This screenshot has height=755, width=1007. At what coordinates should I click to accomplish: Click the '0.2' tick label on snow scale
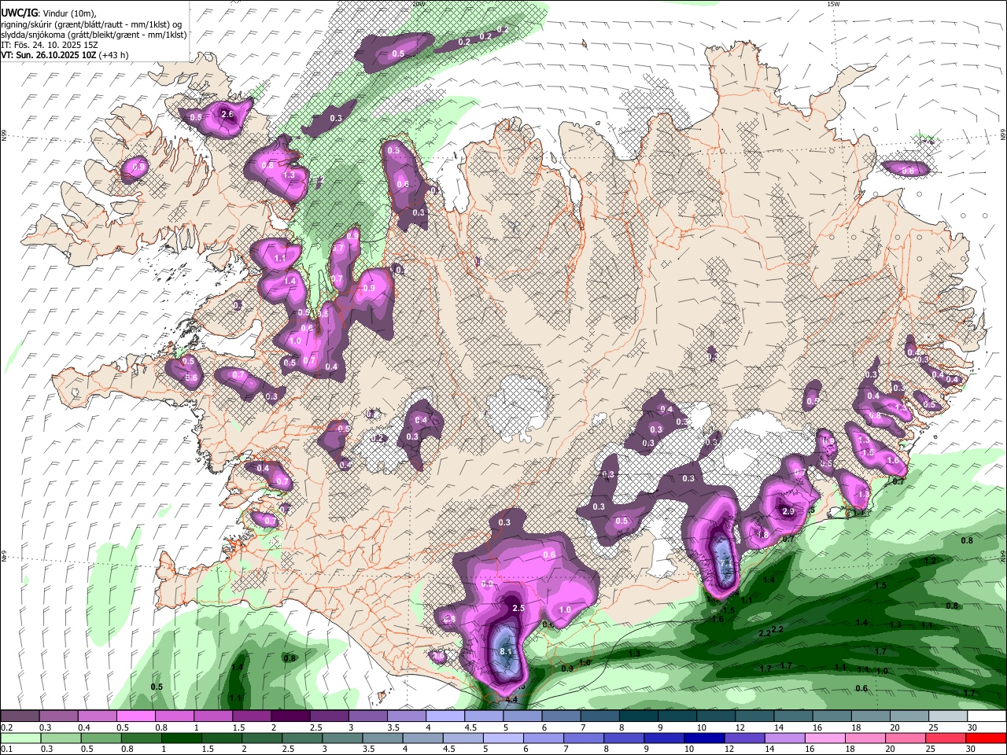[x=7, y=727]
